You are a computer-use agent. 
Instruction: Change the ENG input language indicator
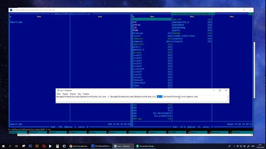(253, 146)
